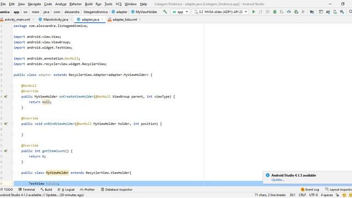Click the Stop square icon
352x198 pixels.
[303, 12]
